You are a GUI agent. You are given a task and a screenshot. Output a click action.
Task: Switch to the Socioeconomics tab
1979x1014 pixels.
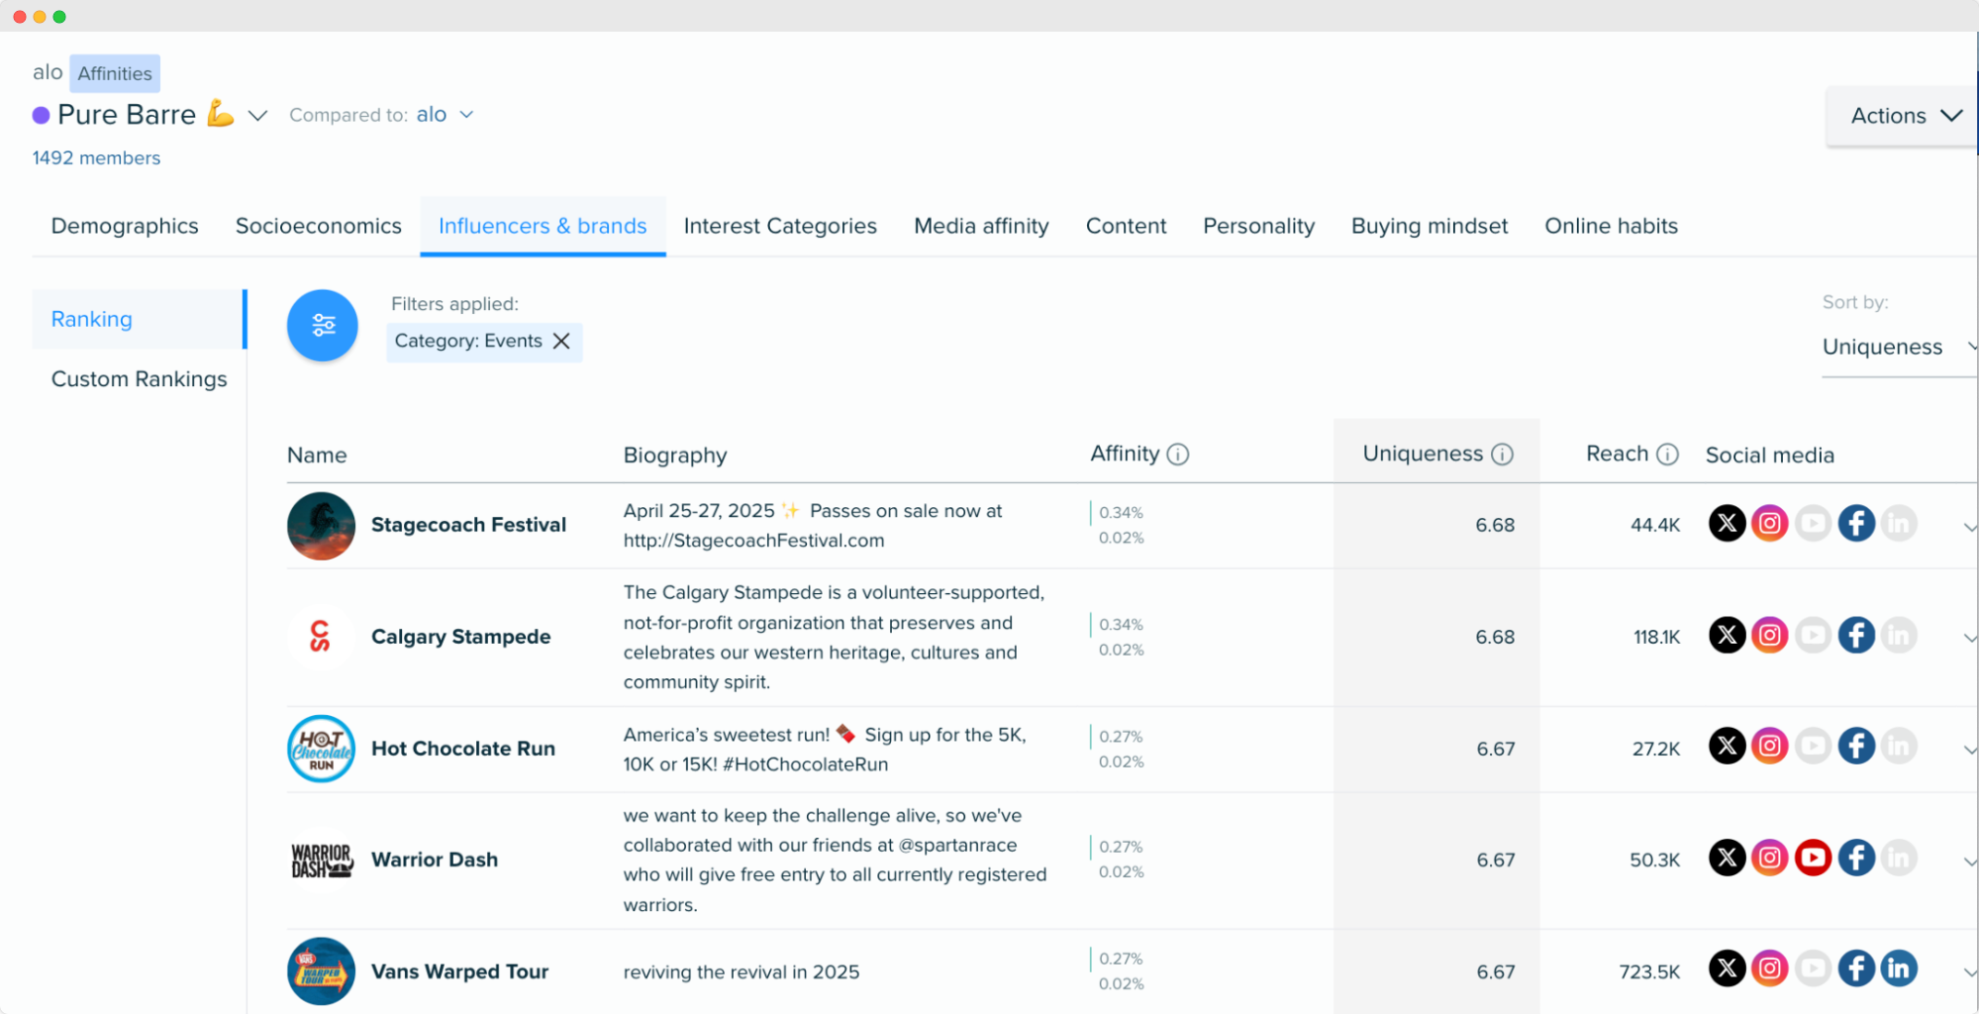coord(319,226)
